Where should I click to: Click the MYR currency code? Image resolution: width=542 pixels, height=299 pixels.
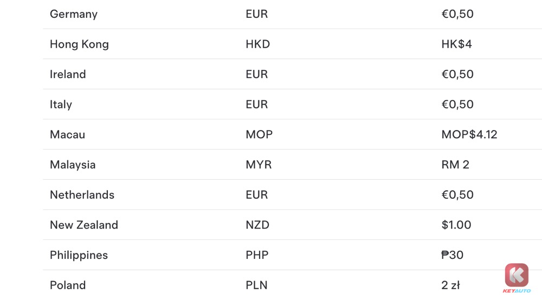point(259,165)
